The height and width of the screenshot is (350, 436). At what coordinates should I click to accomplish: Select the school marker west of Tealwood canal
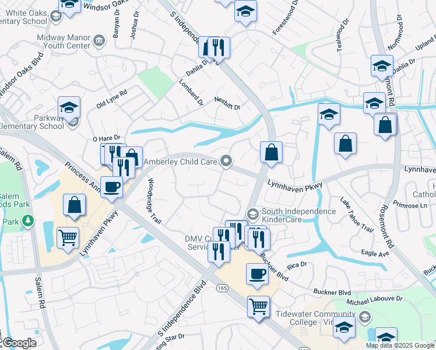pyautogui.click(x=329, y=114)
